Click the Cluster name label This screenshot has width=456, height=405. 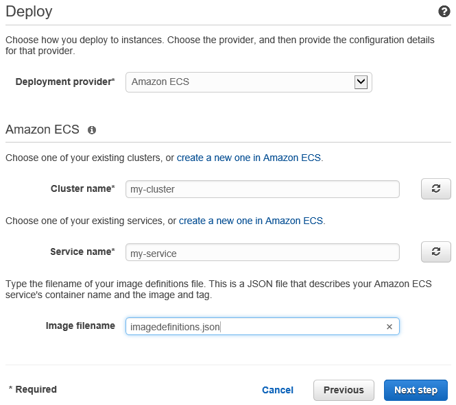pos(82,188)
